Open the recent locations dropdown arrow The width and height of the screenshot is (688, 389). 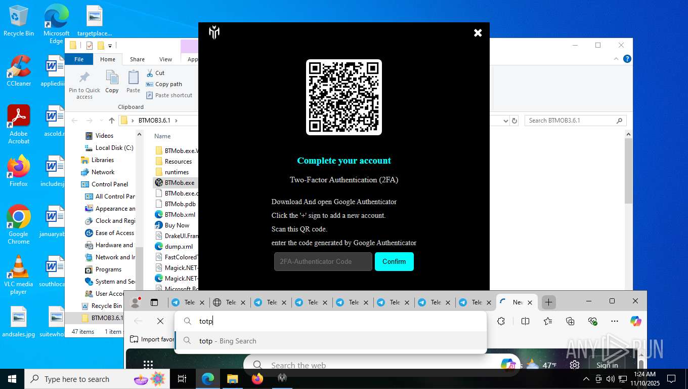(x=101, y=121)
